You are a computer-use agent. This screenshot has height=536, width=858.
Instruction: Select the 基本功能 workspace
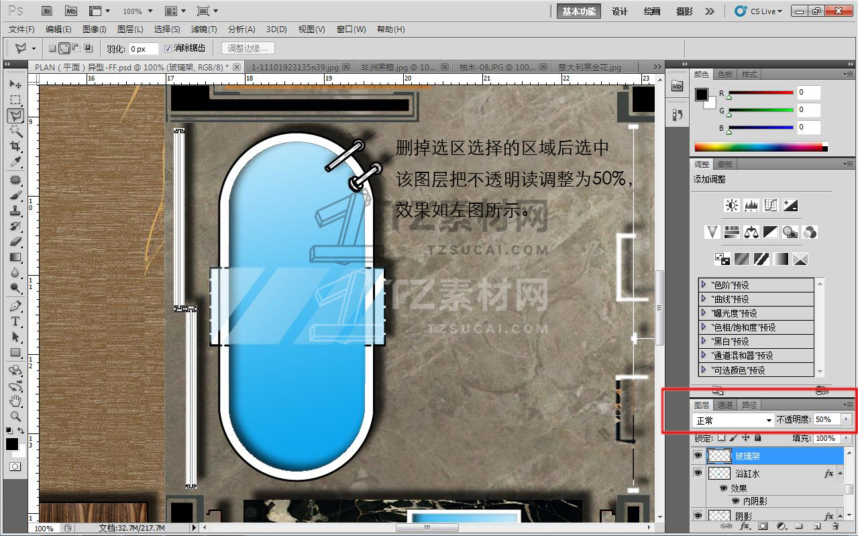click(x=579, y=11)
